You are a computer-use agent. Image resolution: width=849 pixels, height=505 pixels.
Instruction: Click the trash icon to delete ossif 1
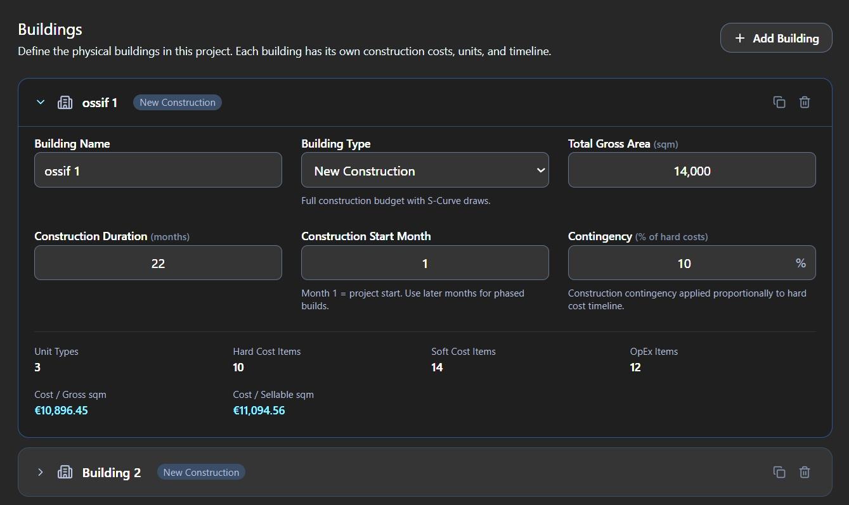[x=805, y=102]
